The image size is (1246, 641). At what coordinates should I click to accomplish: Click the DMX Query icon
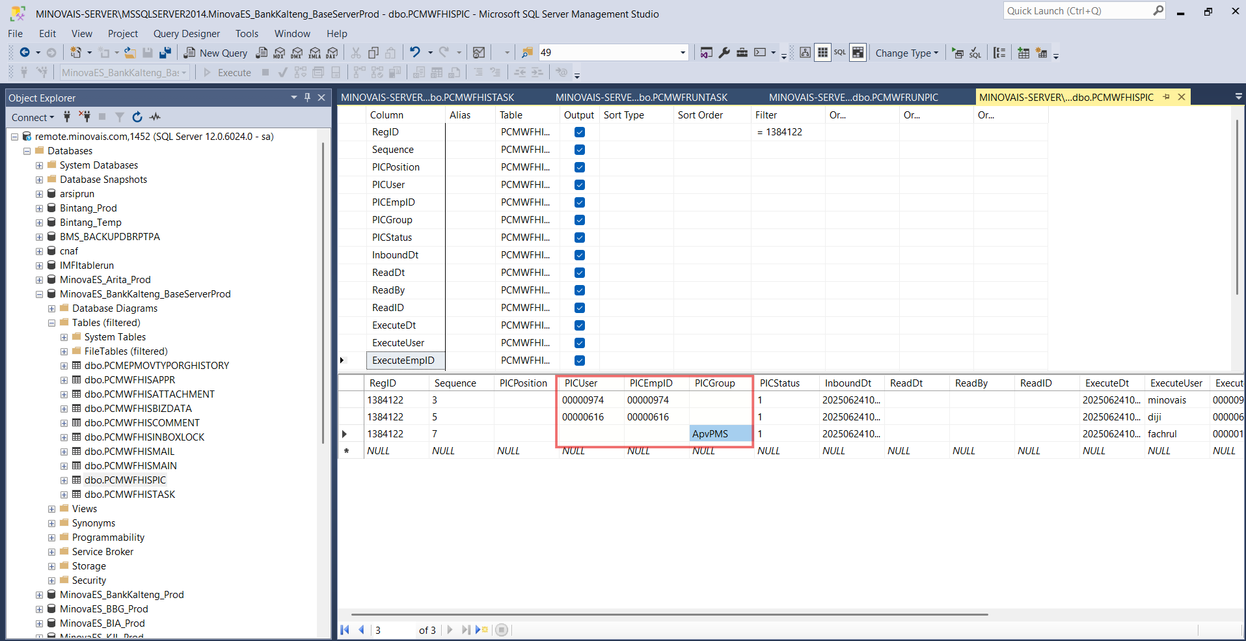pyautogui.click(x=297, y=53)
